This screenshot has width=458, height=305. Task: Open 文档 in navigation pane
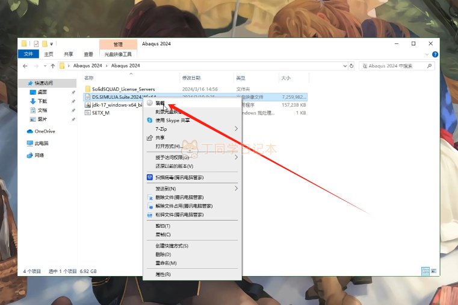pyautogui.click(x=42, y=110)
